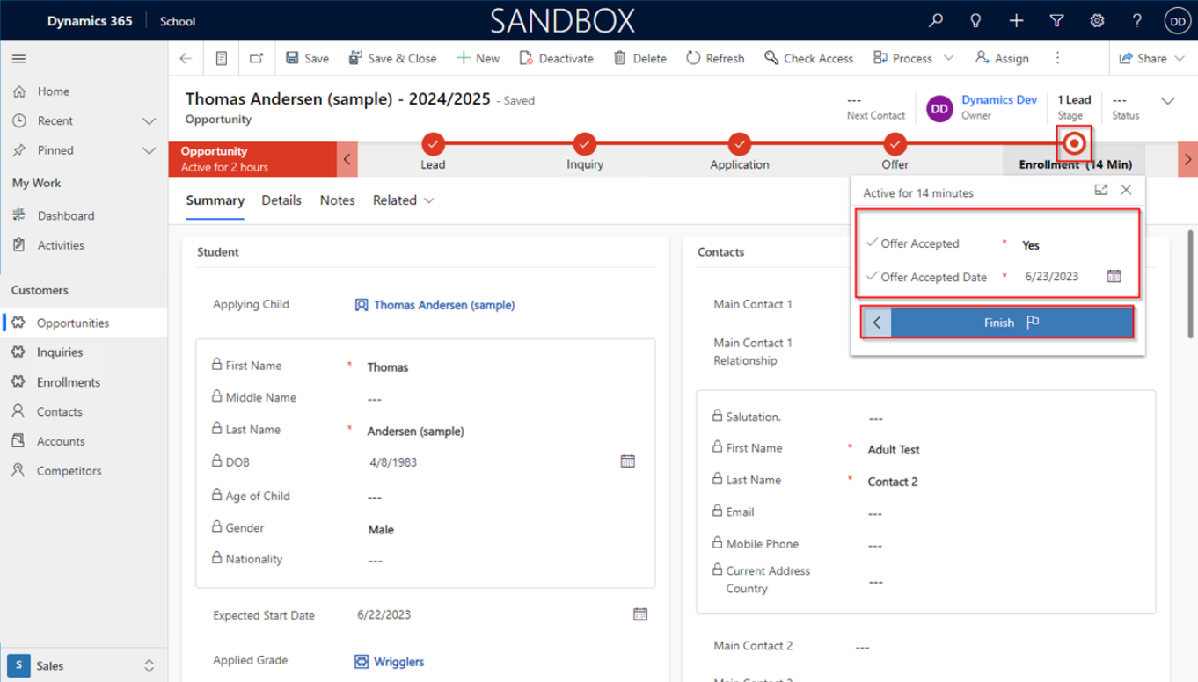Screen dimensions: 1198x682
Task: Toggle the hamburger navigation menu
Action: [18, 59]
